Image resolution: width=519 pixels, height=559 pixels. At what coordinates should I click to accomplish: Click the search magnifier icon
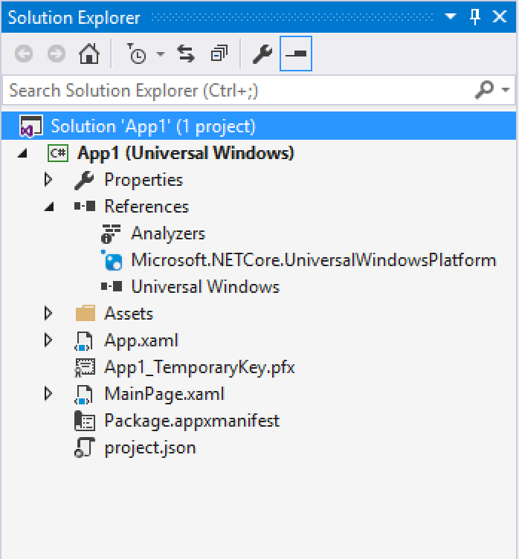click(x=484, y=90)
